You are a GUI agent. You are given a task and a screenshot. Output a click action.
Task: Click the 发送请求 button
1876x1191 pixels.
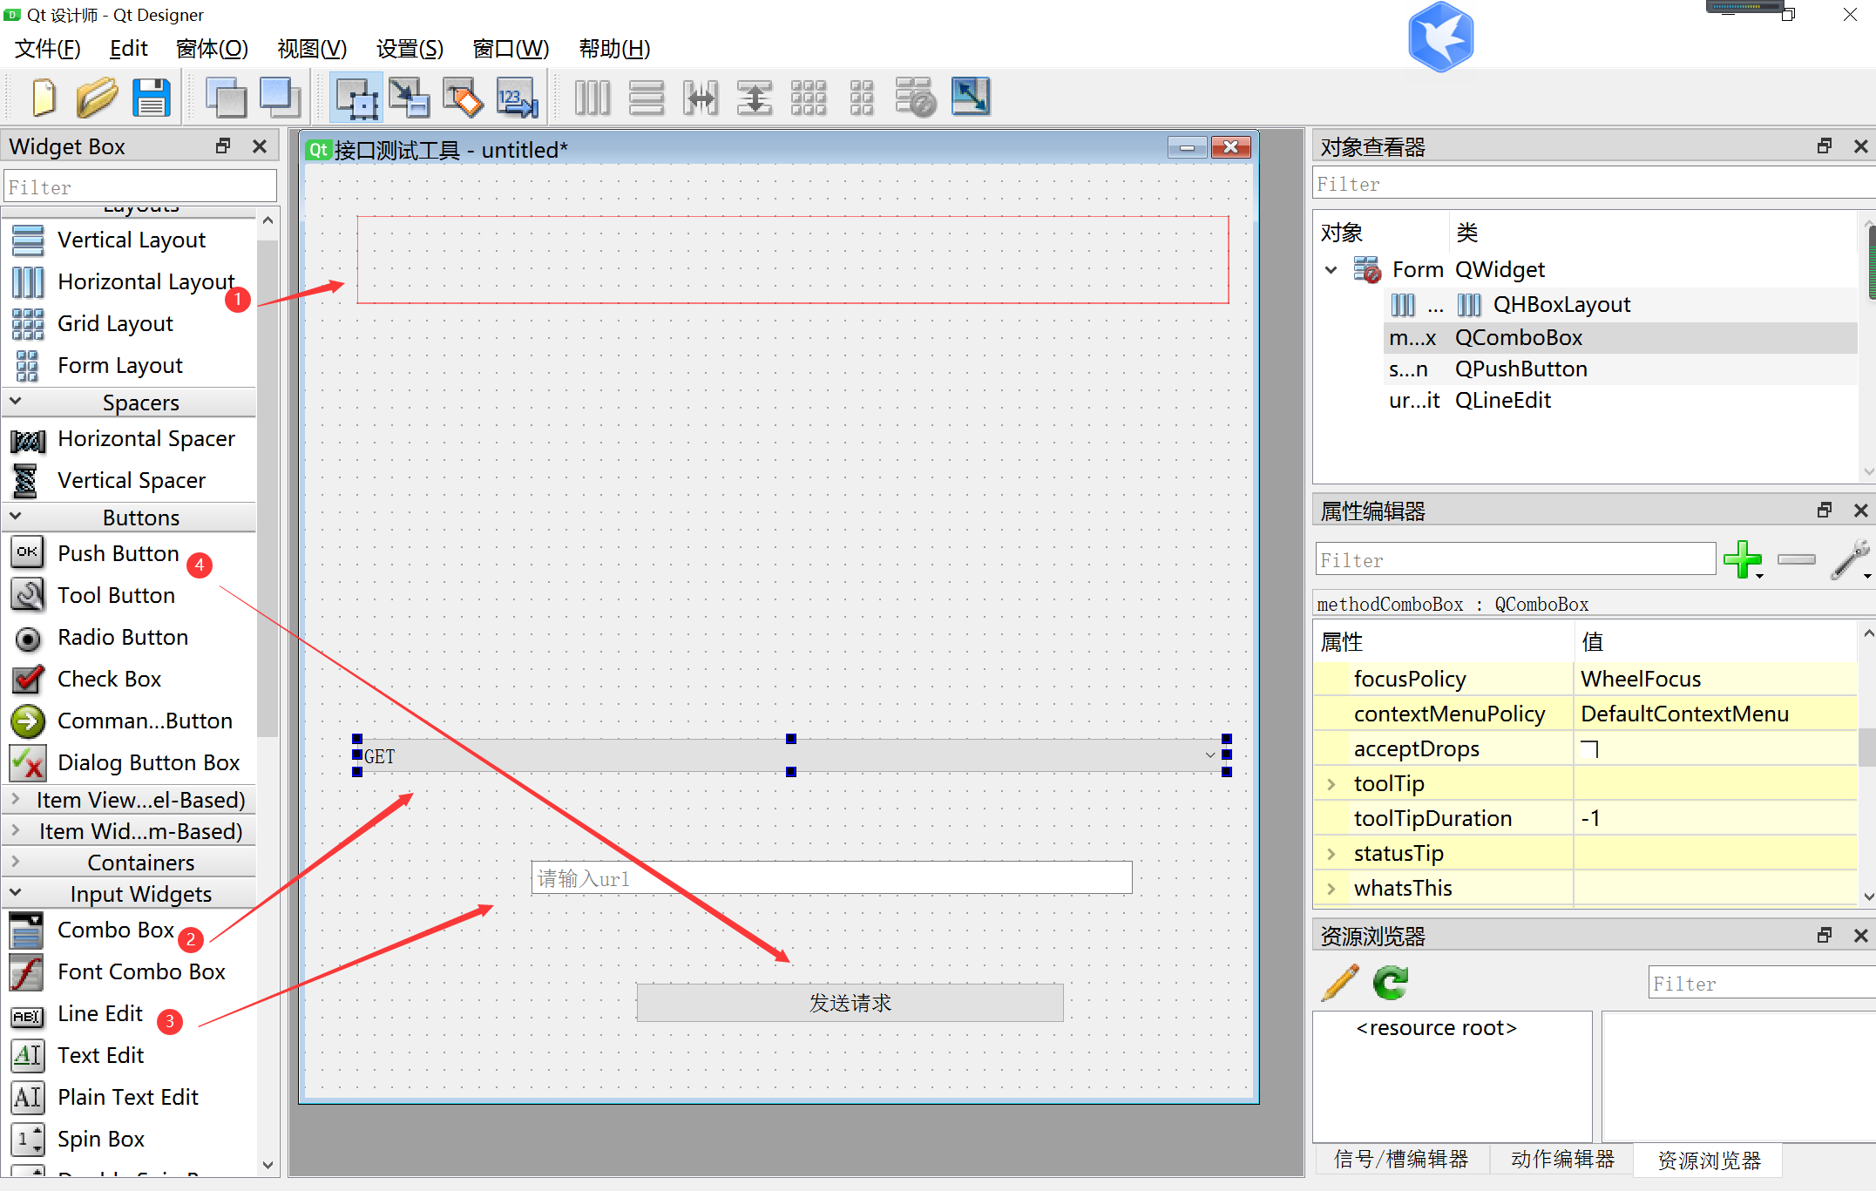(850, 1003)
